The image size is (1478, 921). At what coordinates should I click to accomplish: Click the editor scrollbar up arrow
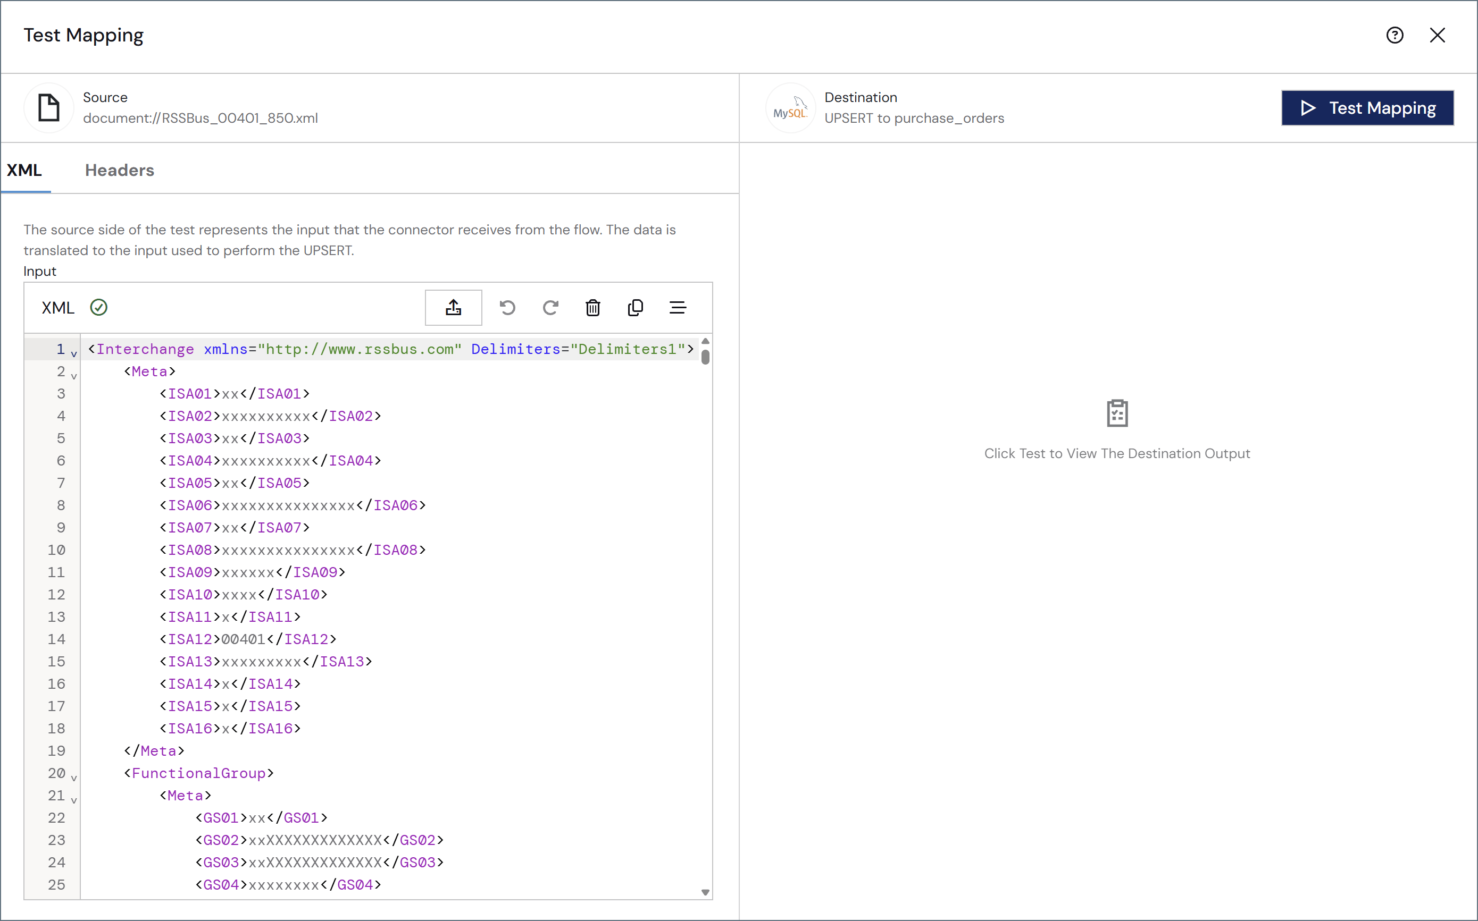click(x=705, y=341)
